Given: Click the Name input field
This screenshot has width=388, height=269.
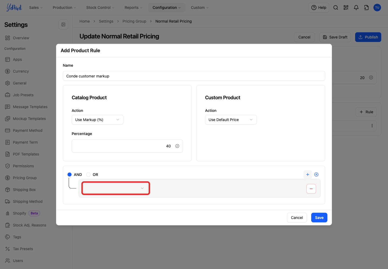Looking at the screenshot, I should [194, 76].
